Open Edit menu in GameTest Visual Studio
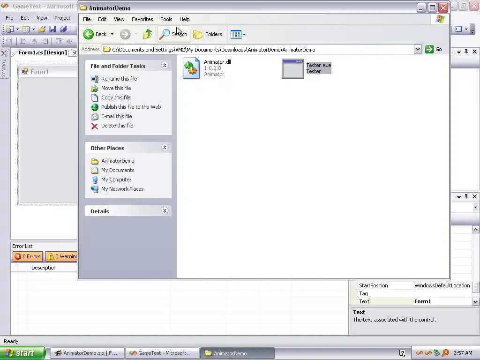Screen dimensions: 480x360 click(25, 18)
